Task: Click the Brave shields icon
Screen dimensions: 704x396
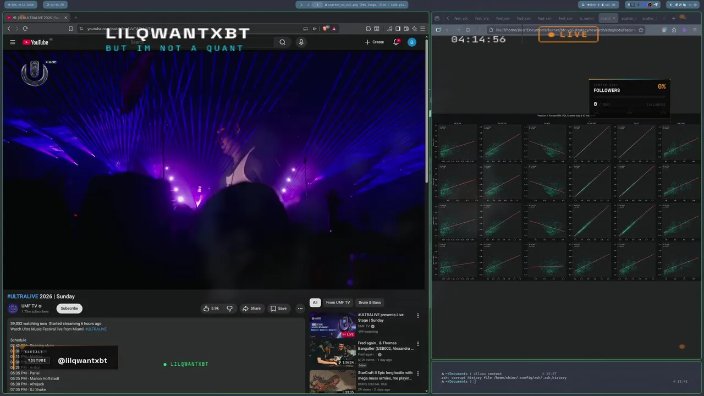Action: [325, 29]
